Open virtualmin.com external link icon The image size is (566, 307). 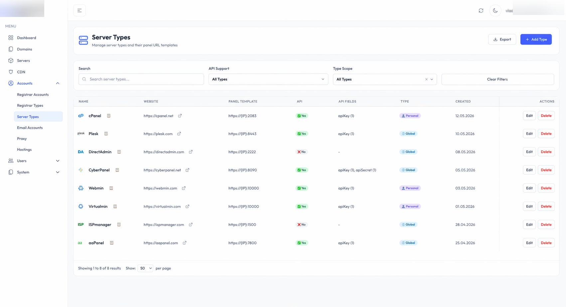coord(188,206)
